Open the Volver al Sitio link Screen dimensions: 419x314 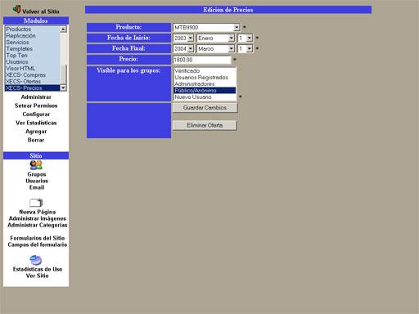click(41, 11)
